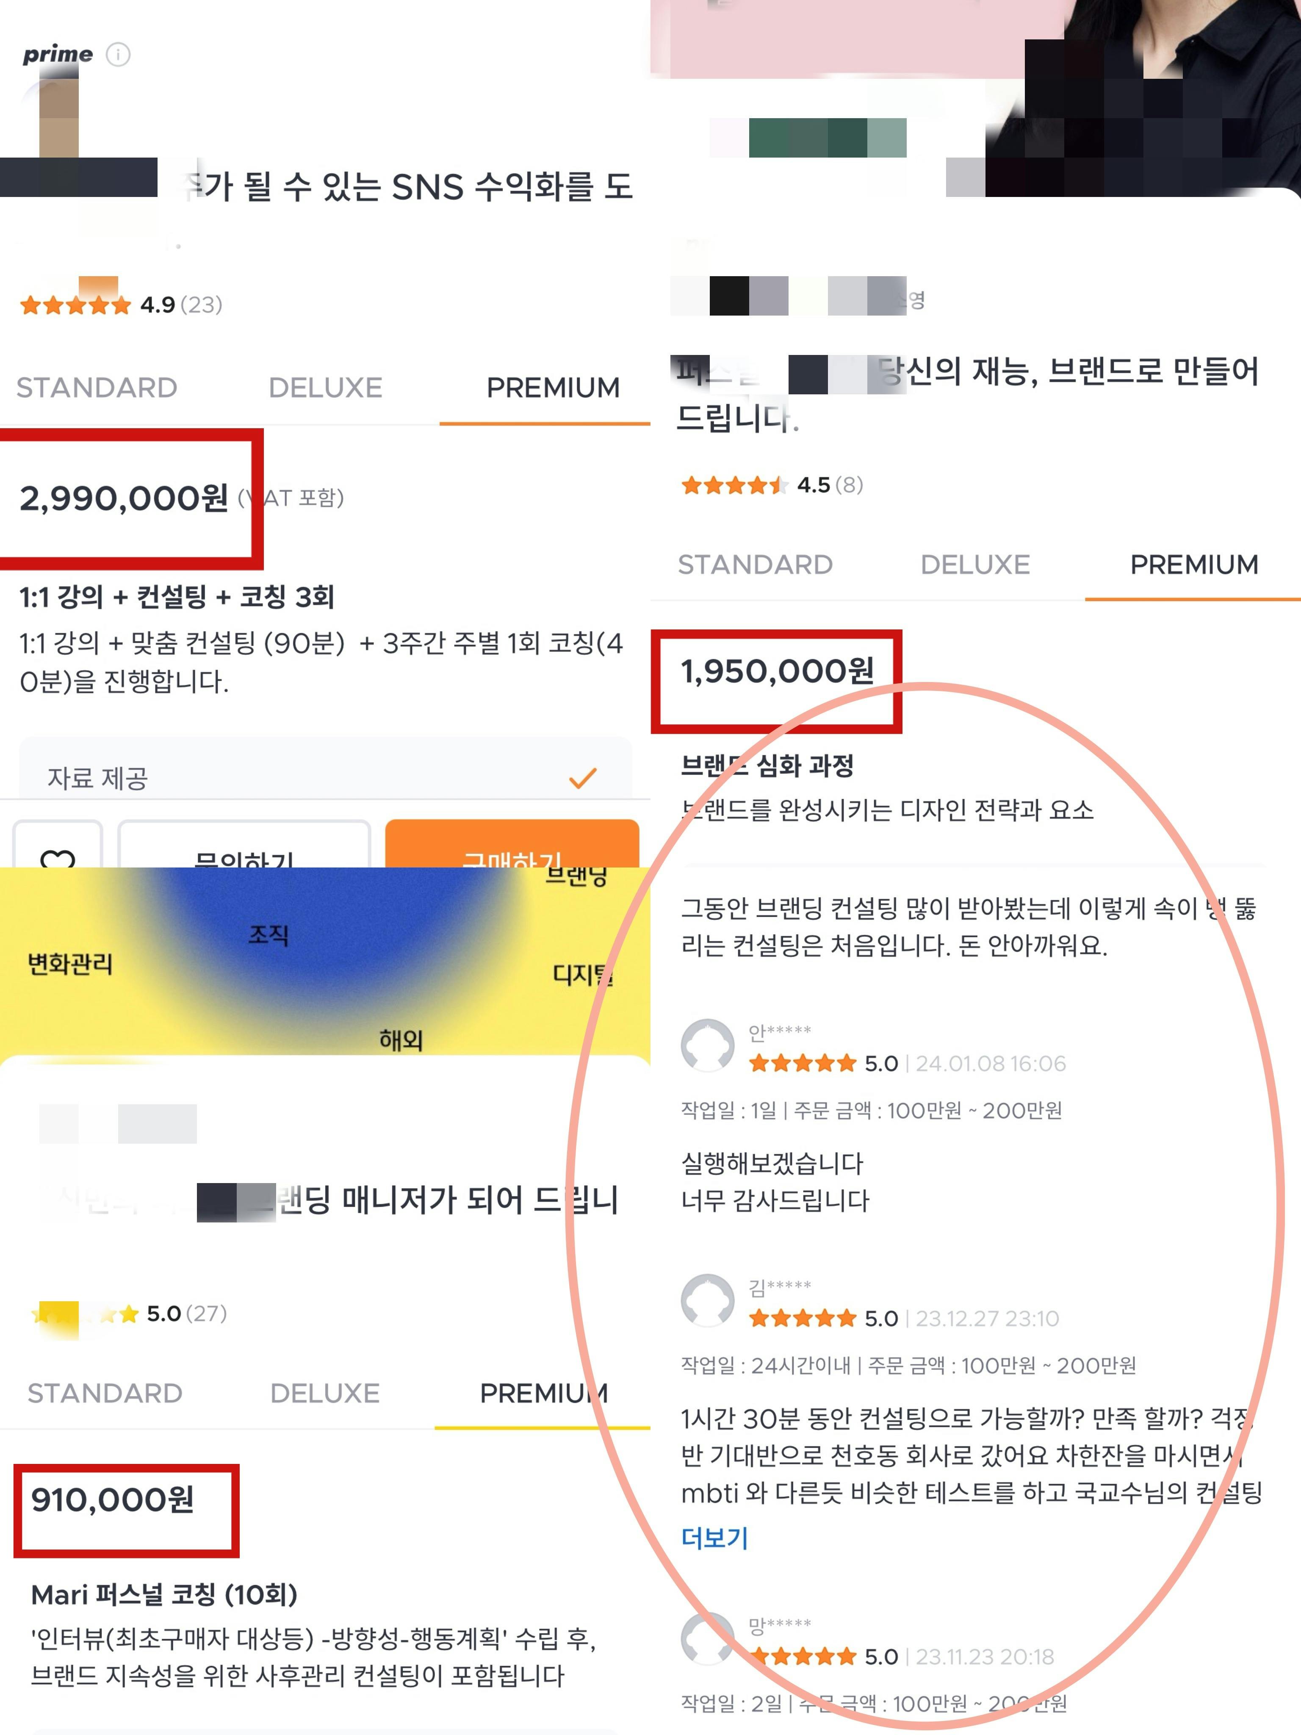Click the 2,990,000원 price
The width and height of the screenshot is (1301, 1735).
[x=124, y=498]
